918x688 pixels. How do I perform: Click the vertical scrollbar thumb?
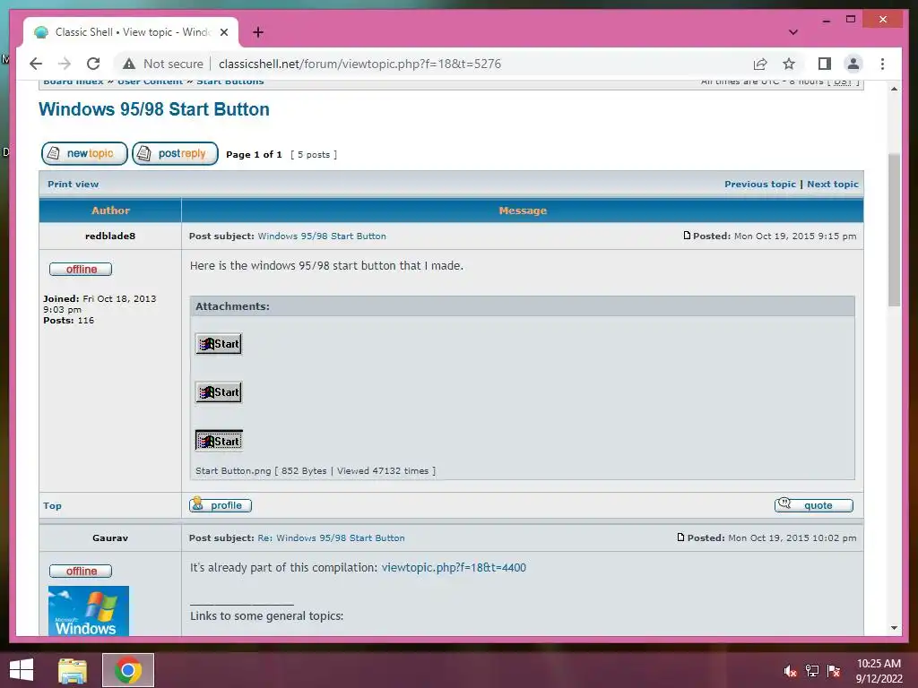pyautogui.click(x=894, y=229)
